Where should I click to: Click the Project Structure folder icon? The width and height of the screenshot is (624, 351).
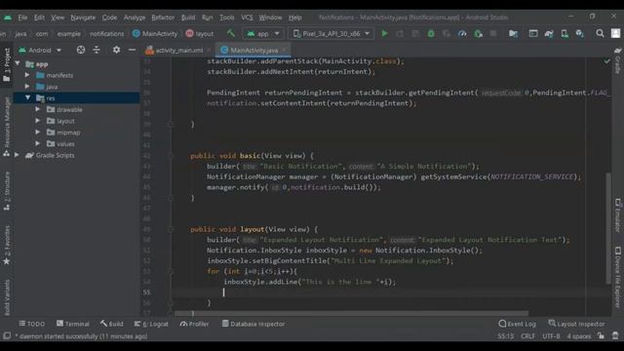[514, 34]
